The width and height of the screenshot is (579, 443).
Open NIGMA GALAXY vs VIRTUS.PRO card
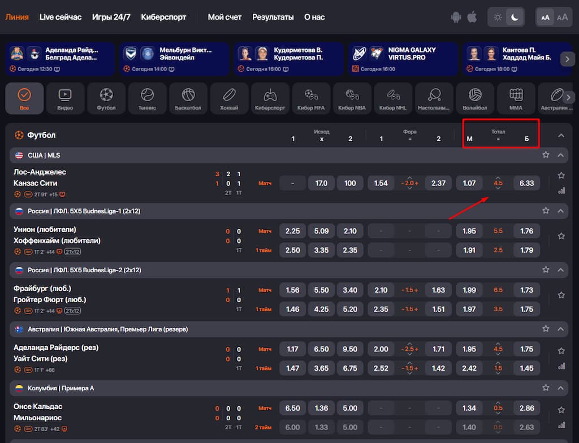[403, 59]
